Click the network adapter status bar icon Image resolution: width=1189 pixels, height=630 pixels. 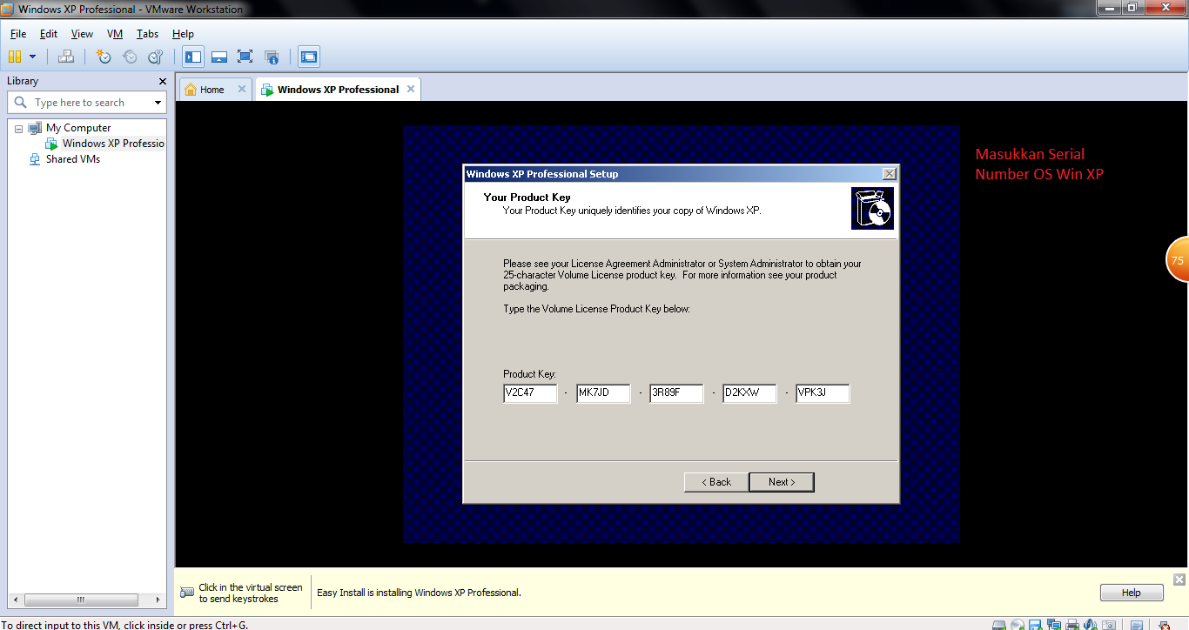point(1054,625)
